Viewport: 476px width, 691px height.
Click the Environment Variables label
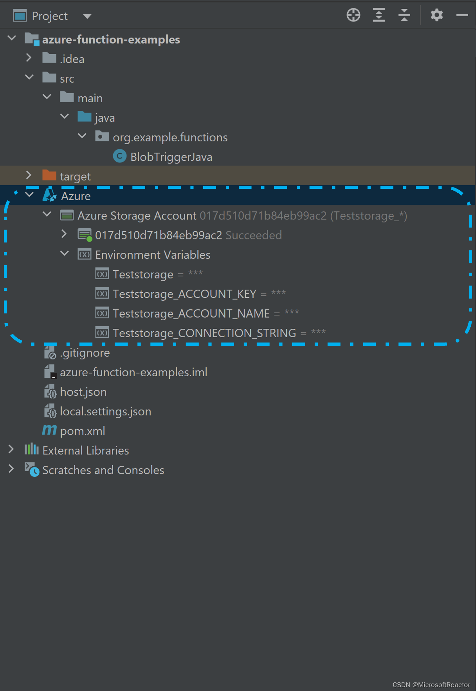(x=153, y=255)
